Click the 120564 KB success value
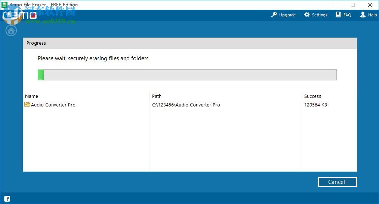Image resolution: width=379 pixels, height=204 pixels. point(316,105)
